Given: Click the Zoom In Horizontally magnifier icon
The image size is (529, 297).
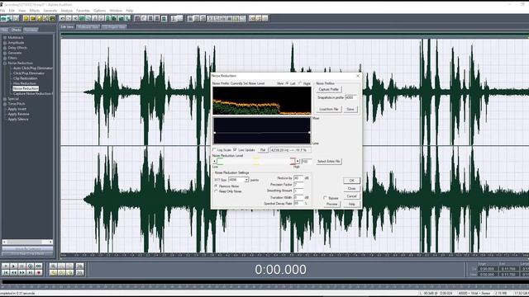Looking at the screenshot, I should point(53,266).
